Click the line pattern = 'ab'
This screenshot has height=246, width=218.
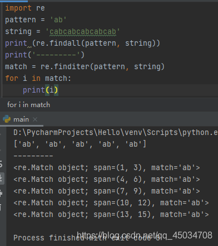(x=36, y=20)
